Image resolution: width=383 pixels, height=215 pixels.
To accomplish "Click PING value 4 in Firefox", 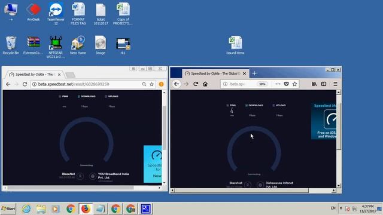I will [x=232, y=111].
